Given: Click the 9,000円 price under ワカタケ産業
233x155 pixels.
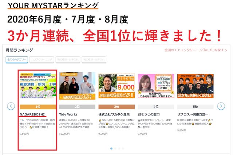Looking at the screenshot, I should click(103, 134).
